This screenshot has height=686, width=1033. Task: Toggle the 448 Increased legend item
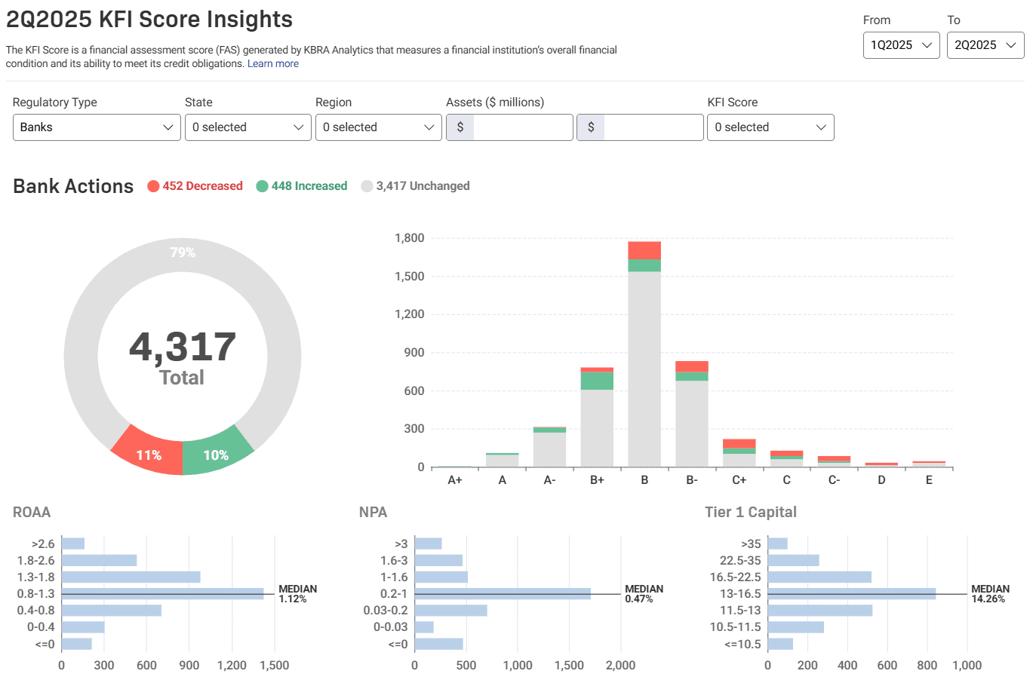302,186
